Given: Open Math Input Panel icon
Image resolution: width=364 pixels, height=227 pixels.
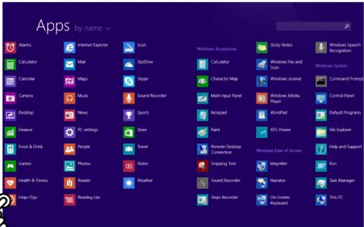Looking at the screenshot, I should pos(202,98).
